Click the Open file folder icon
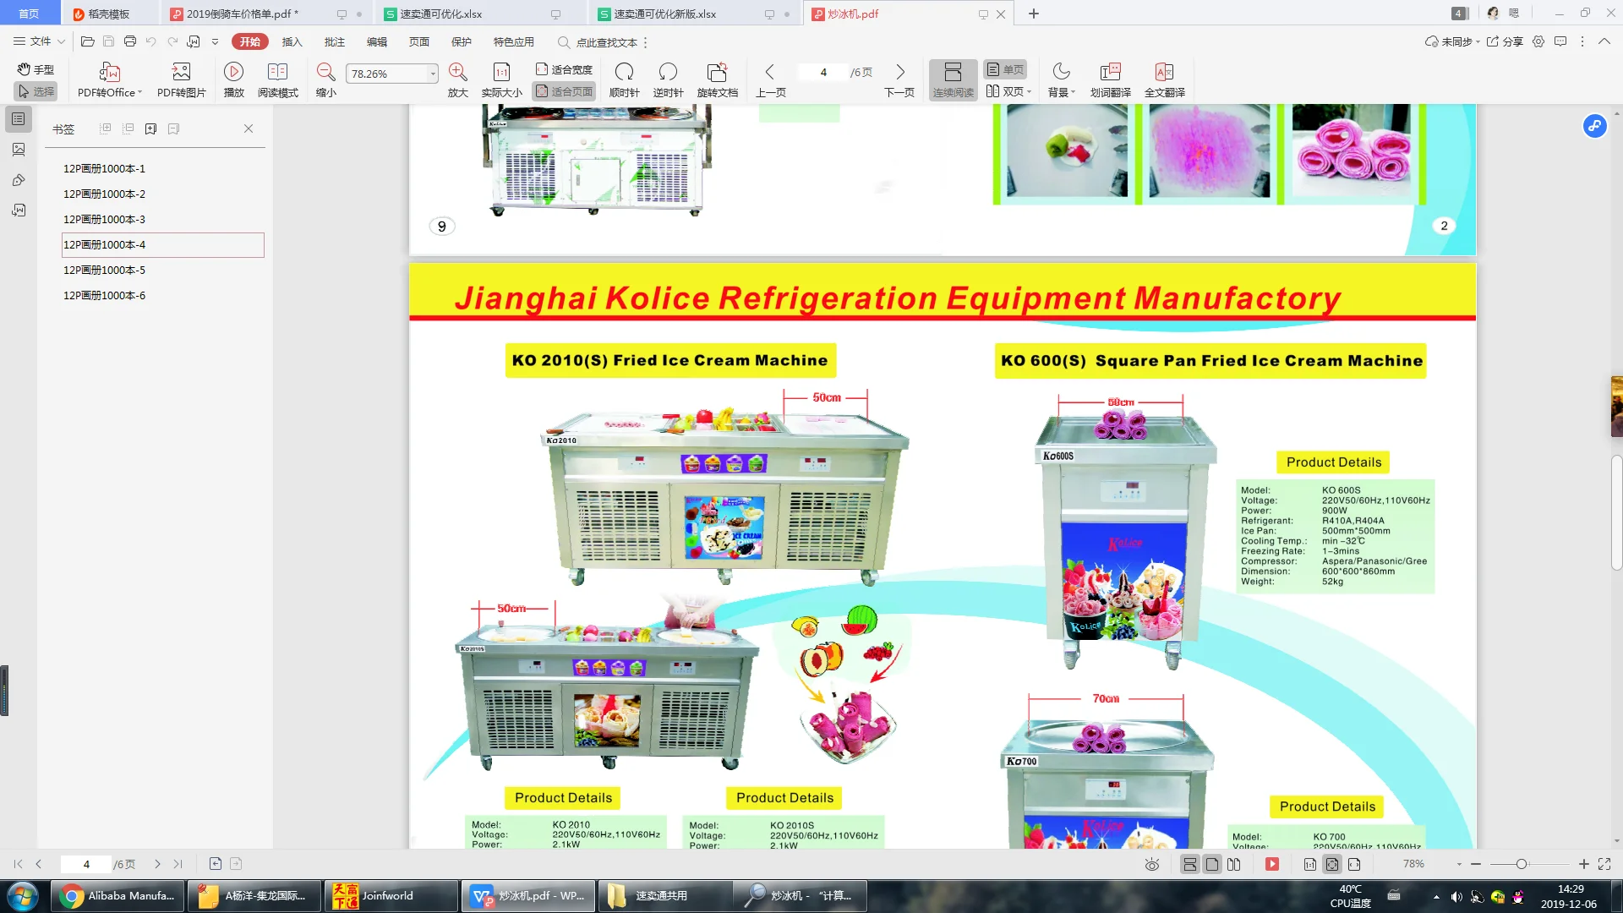The height and width of the screenshot is (913, 1623). (87, 41)
